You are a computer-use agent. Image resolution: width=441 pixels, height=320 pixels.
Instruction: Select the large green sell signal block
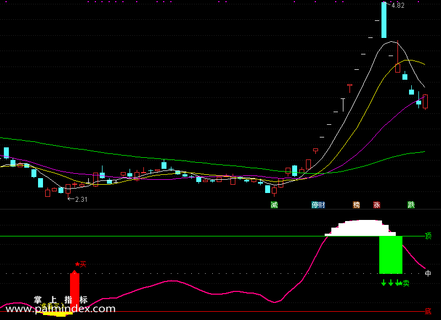coord(391,255)
